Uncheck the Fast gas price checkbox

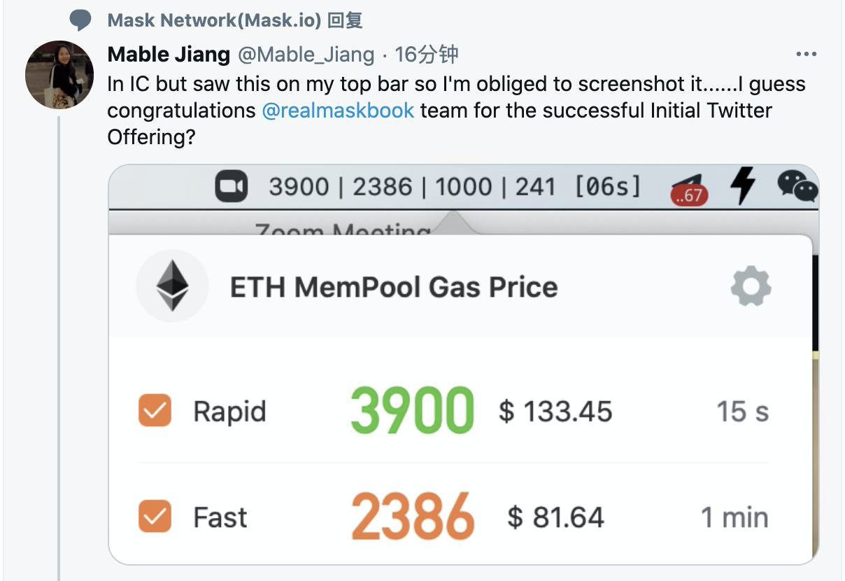coord(155,517)
